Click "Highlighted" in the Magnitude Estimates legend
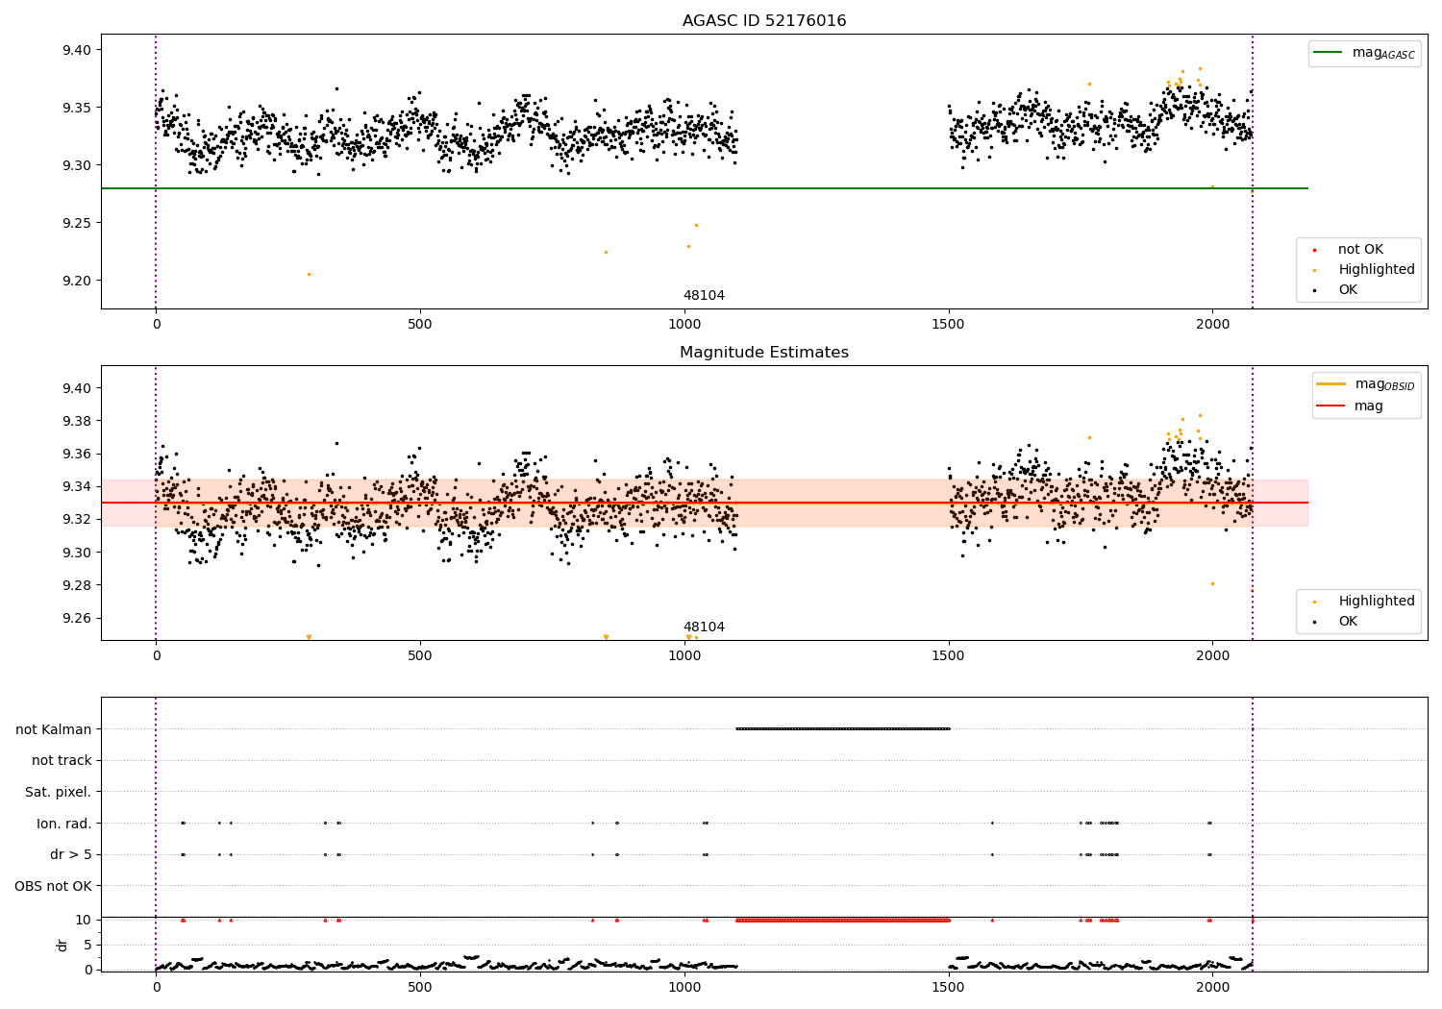Screen dimensions: 1442x1009 tap(1377, 602)
